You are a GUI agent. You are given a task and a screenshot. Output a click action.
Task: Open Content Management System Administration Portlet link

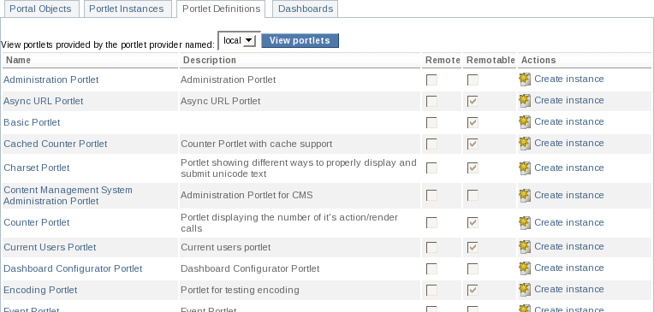(x=68, y=196)
